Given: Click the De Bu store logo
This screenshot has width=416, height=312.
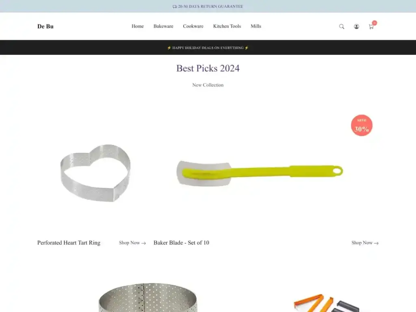Looking at the screenshot, I should click(45, 26).
